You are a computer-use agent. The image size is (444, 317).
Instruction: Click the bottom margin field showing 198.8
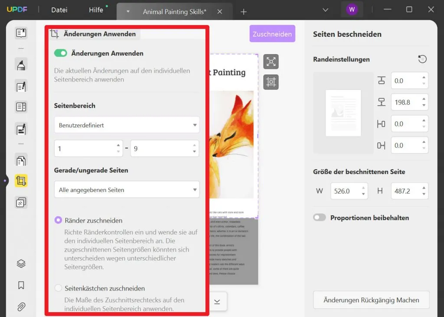(409, 102)
